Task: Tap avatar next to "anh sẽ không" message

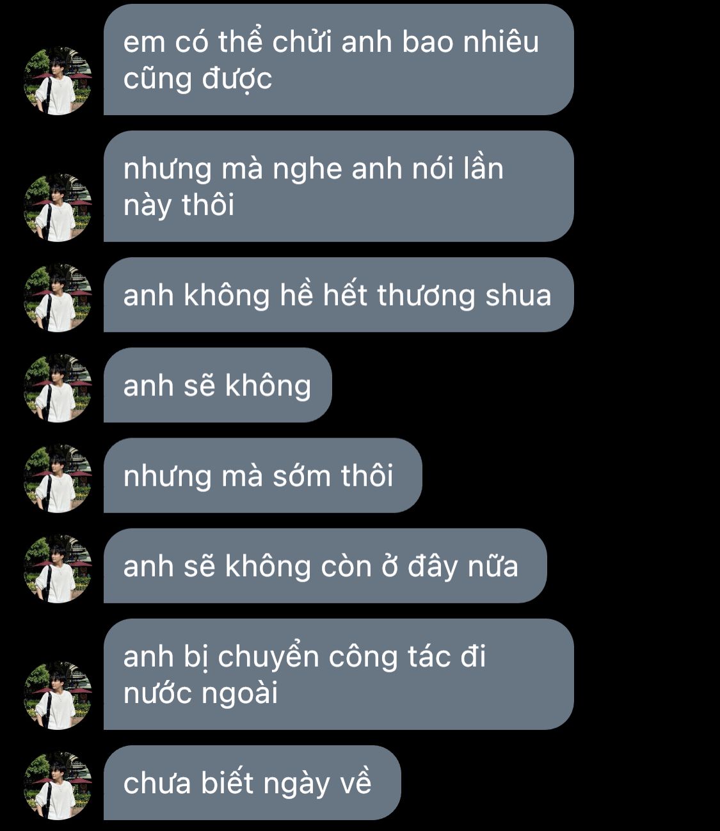Action: pyautogui.click(x=58, y=388)
